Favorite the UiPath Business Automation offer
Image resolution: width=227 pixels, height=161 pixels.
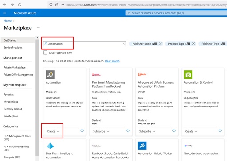click(x=174, y=131)
